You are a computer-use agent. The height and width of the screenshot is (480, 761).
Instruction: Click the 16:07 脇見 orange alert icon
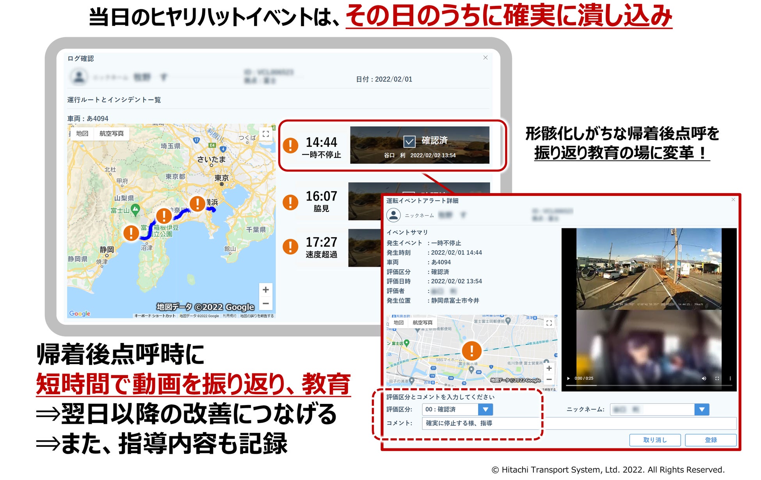tap(290, 202)
